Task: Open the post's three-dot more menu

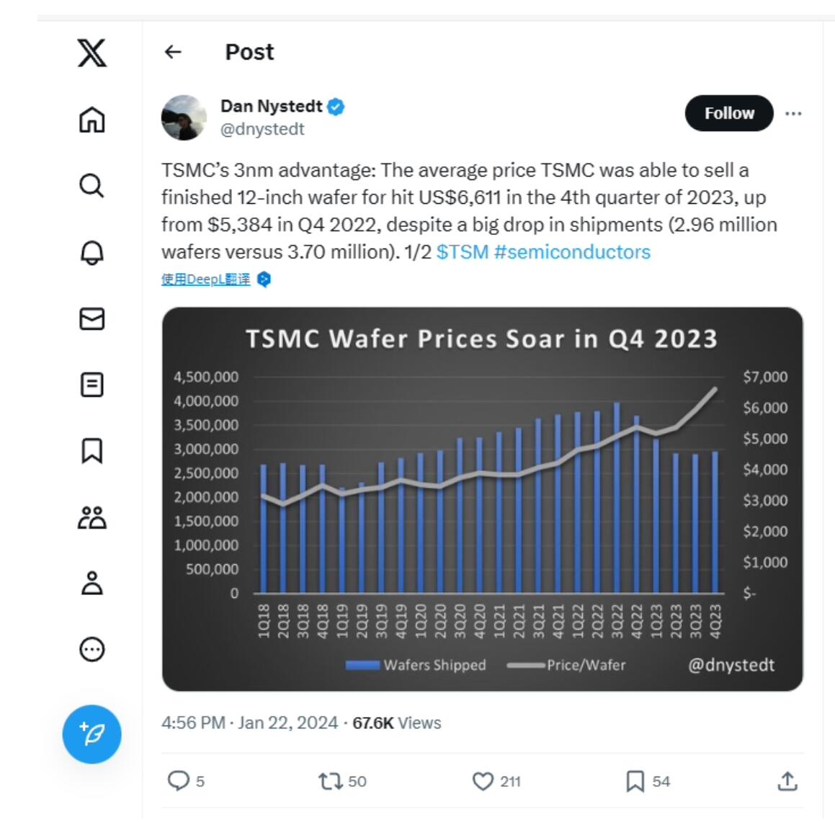Action: coord(793,113)
